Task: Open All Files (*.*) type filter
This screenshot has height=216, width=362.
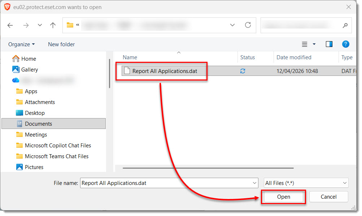Action: pos(306,183)
